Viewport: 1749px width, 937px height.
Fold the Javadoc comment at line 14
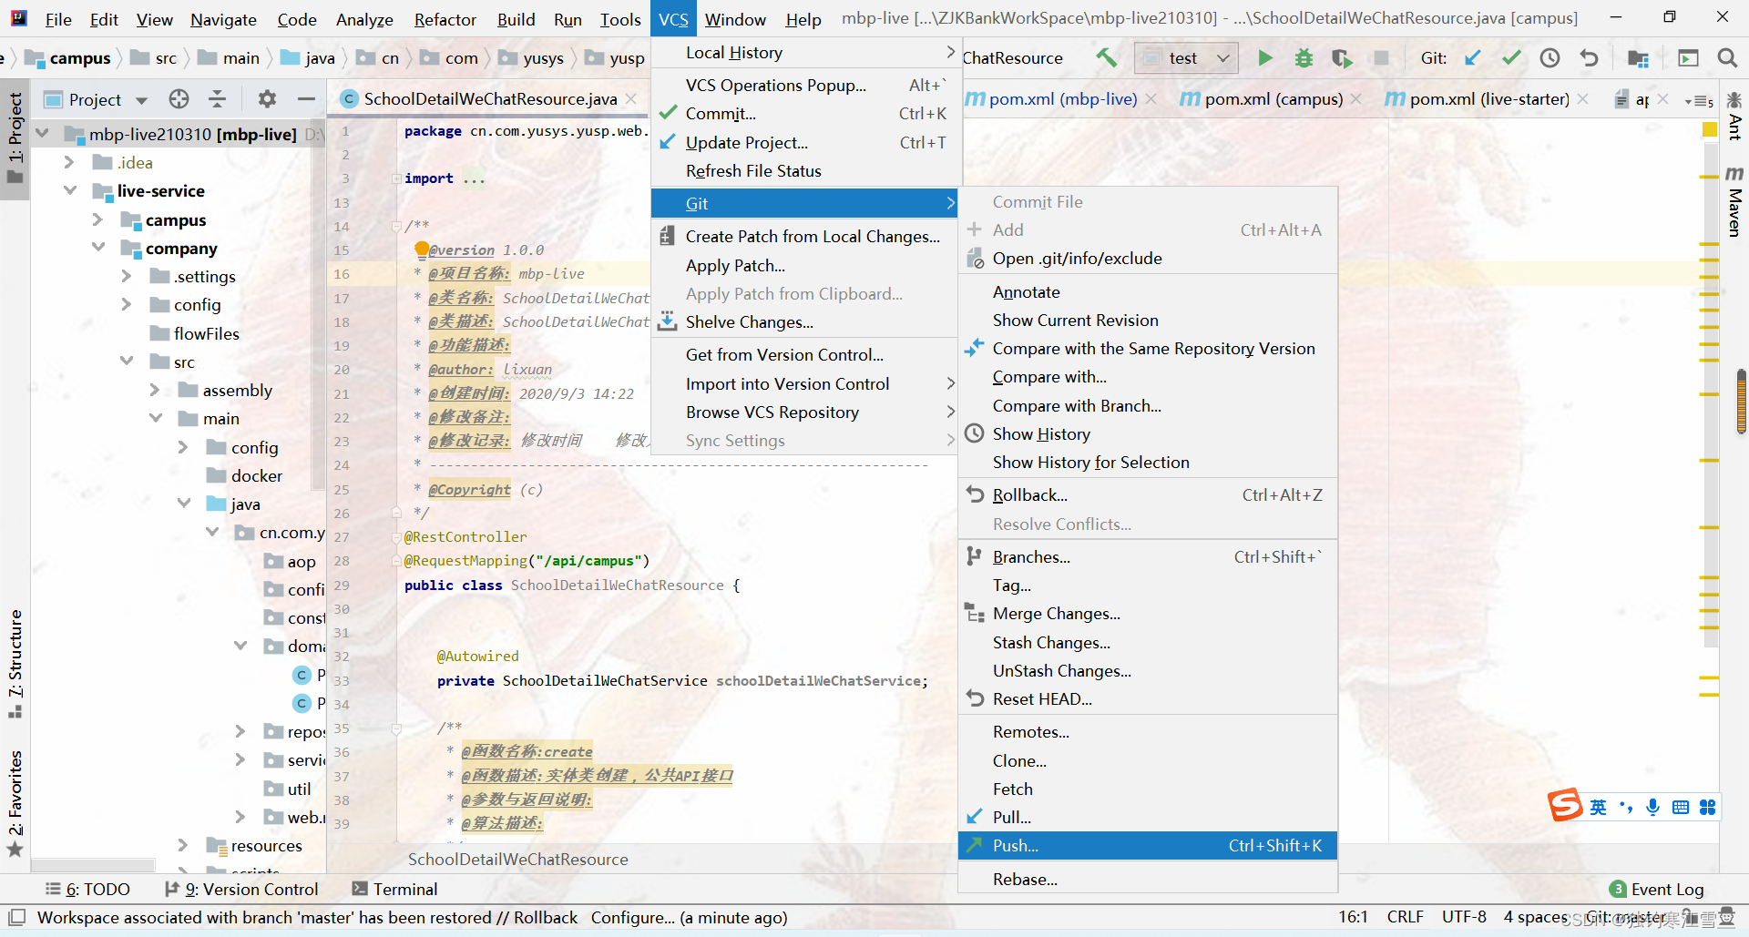396,226
